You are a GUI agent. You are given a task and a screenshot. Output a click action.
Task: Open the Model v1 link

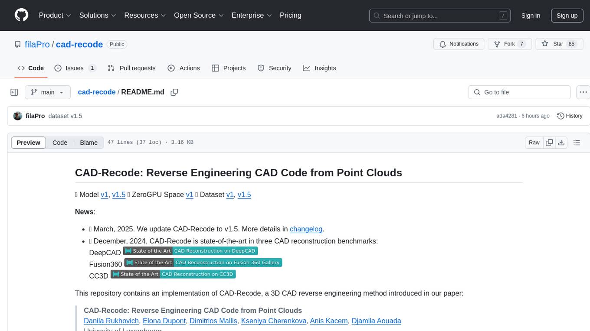pos(105,195)
